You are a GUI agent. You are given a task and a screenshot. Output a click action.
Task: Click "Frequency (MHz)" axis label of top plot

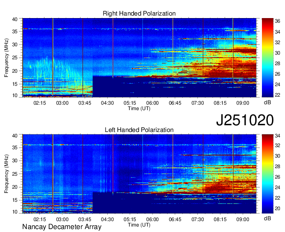coord(7,58)
